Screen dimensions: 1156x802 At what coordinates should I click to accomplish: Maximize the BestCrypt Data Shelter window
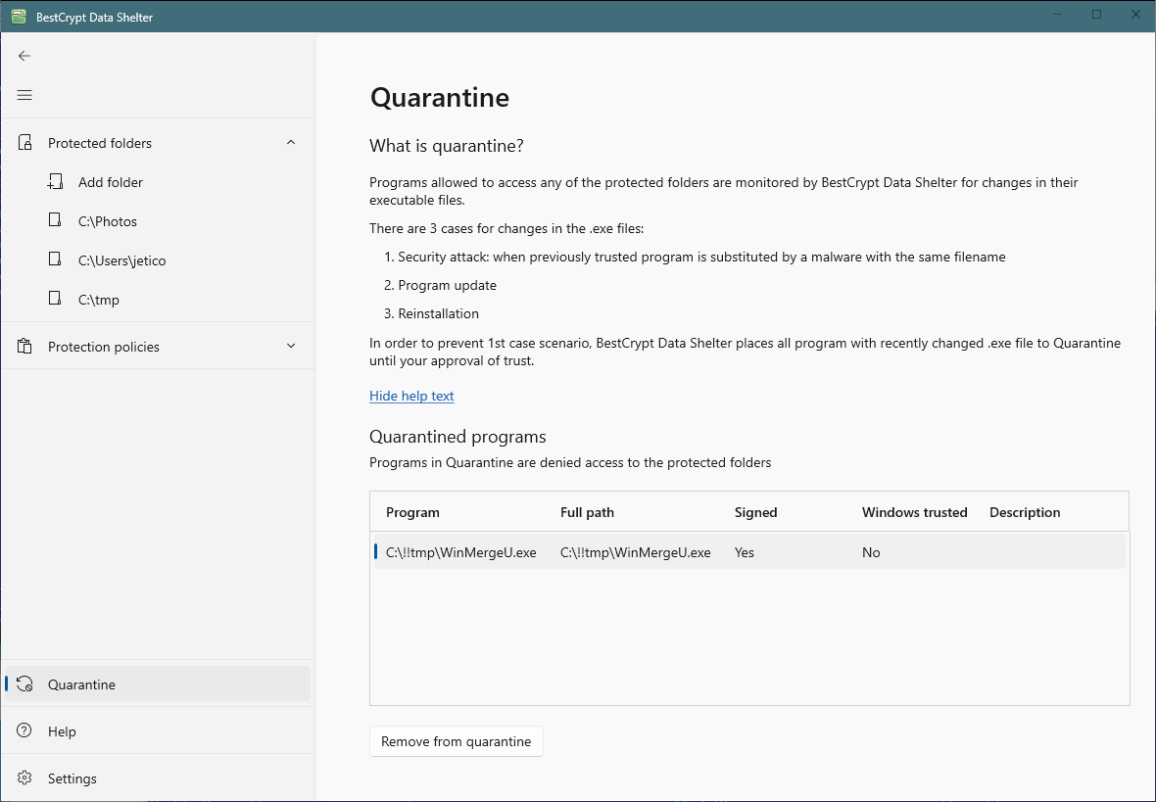(1097, 15)
